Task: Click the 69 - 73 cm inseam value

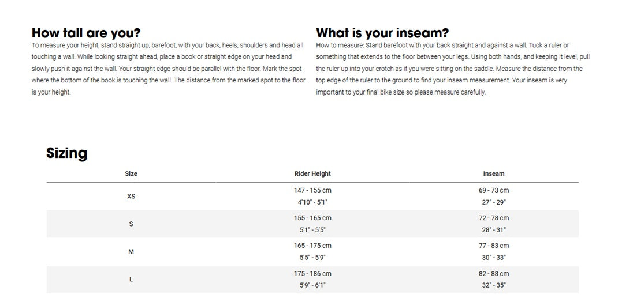Action: point(494,190)
